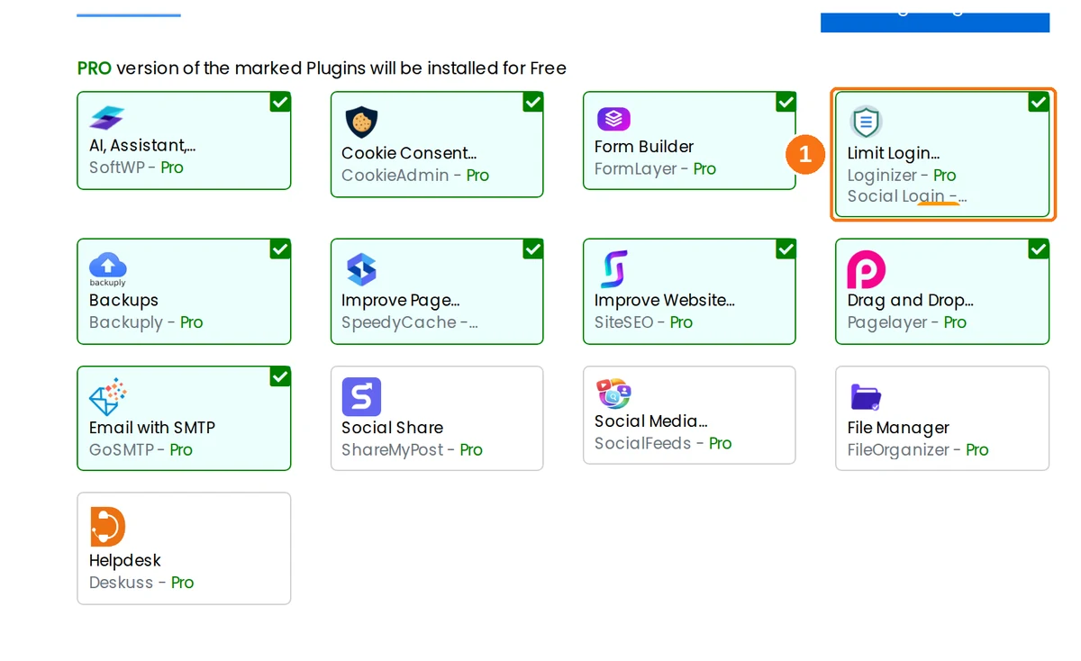Click the 'Drag and Drop...' title text

pyautogui.click(x=911, y=301)
